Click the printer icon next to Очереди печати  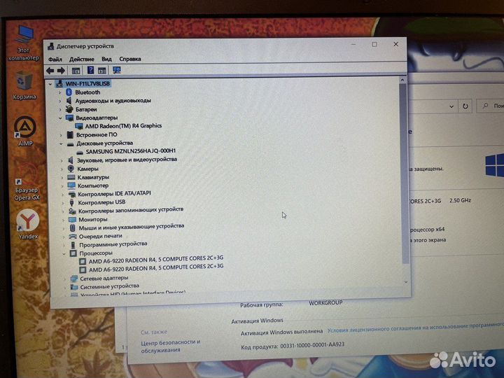click(x=73, y=237)
